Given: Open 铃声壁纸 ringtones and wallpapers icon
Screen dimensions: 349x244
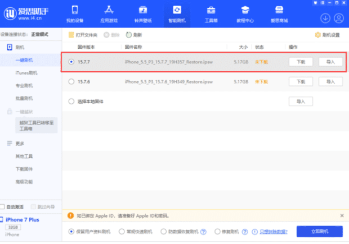Looking at the screenshot, I should pos(143,11).
